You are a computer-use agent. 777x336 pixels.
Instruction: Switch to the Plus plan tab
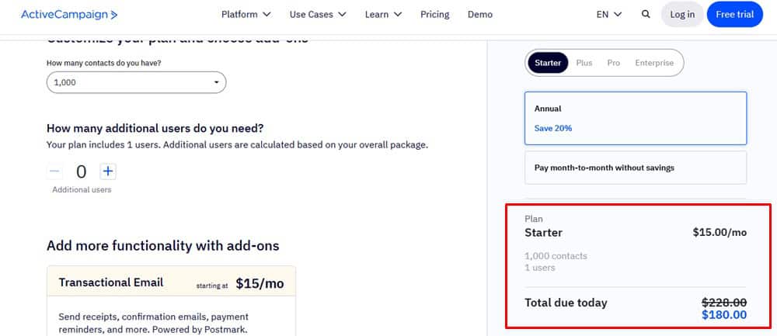[584, 63]
